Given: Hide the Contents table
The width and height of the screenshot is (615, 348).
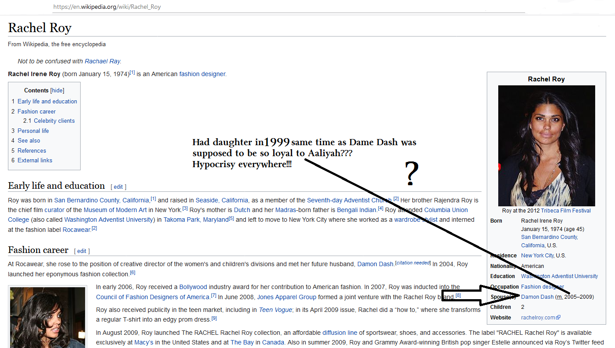Looking at the screenshot, I should 57,90.
